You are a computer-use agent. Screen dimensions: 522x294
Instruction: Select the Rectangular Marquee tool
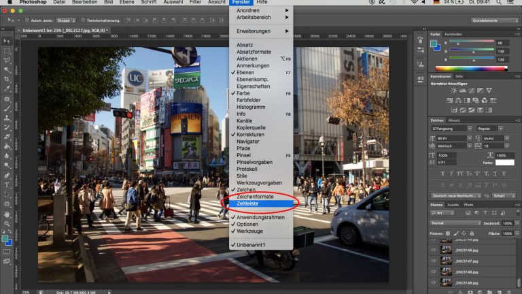coord(7,50)
